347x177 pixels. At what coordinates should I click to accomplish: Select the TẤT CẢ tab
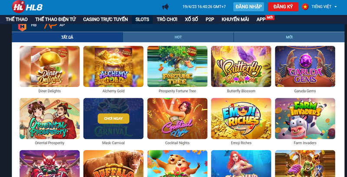(67, 37)
